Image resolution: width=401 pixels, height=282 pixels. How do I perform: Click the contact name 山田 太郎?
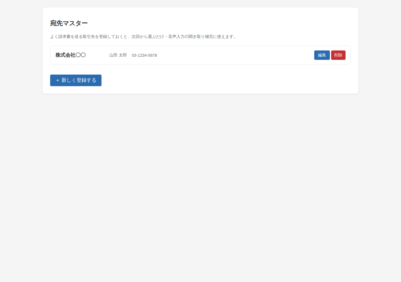[x=118, y=55]
